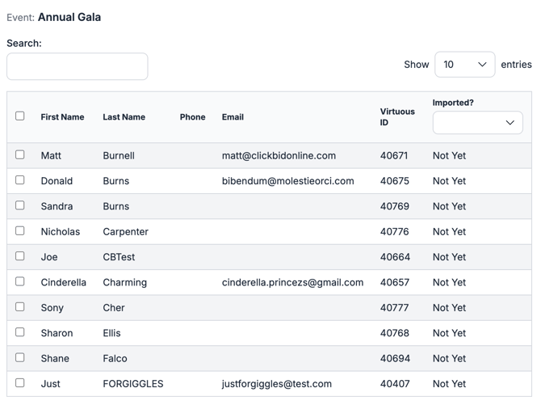Image resolution: width=541 pixels, height=405 pixels.
Task: Toggle checkbox next to Joe CBTest
Action: (20, 256)
